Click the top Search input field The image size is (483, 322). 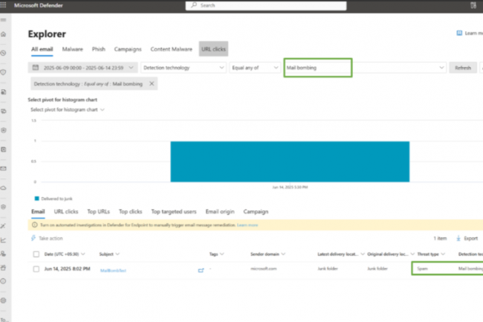click(266, 5)
